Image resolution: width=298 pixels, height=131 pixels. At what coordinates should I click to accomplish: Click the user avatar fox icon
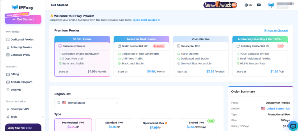271,5
